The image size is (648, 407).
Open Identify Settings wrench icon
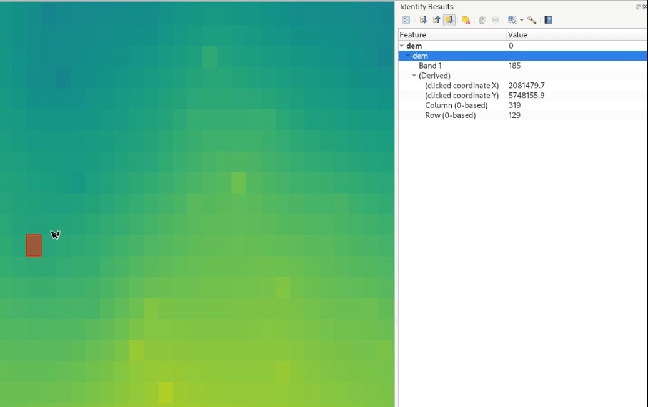(532, 20)
